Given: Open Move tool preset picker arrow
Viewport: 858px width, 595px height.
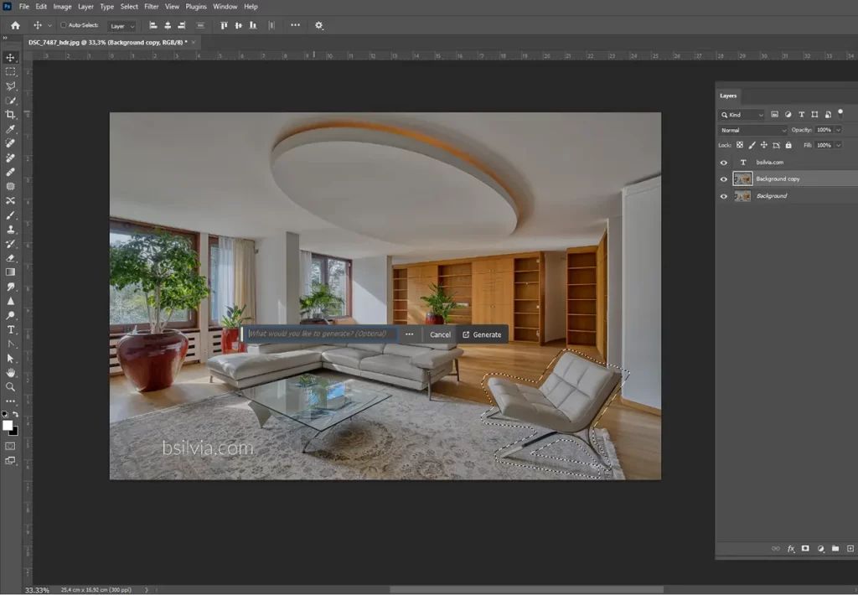Looking at the screenshot, I should pos(49,25).
